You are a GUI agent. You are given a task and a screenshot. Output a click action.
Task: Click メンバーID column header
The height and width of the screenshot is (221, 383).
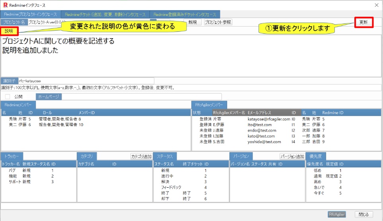click(86, 112)
